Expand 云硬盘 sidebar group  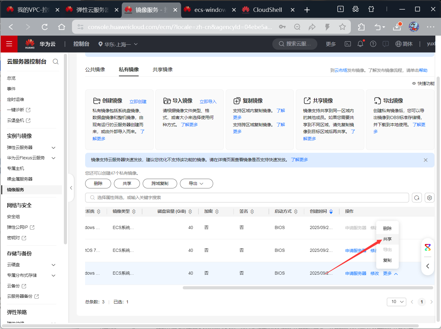(54, 265)
